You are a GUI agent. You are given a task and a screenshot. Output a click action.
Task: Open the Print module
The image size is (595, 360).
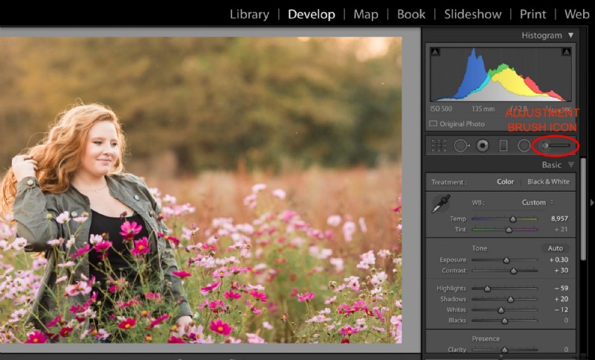pyautogui.click(x=533, y=14)
